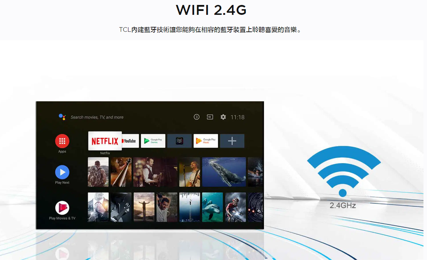427x260 pixels.
Task: Select the input source icon
Action: (210, 117)
